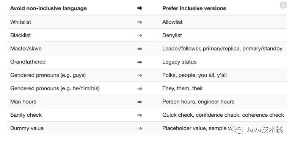The height and width of the screenshot is (142, 292).
Task: Click the Denylist cell
Action: [172, 35]
